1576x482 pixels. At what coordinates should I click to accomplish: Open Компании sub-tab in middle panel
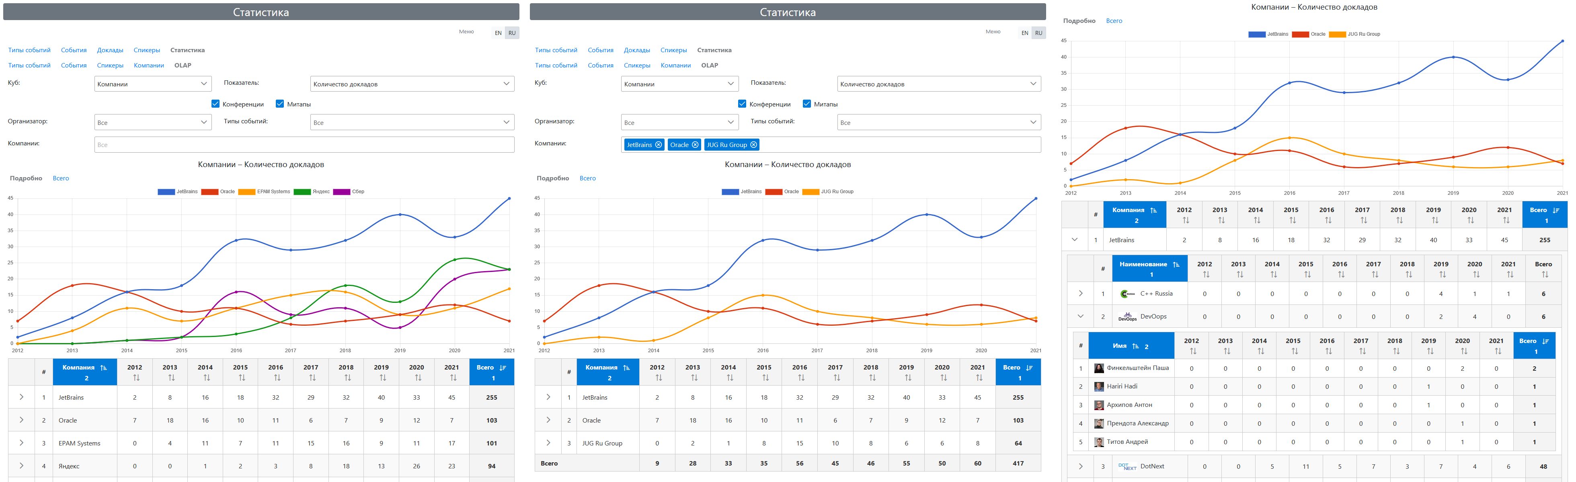point(675,65)
